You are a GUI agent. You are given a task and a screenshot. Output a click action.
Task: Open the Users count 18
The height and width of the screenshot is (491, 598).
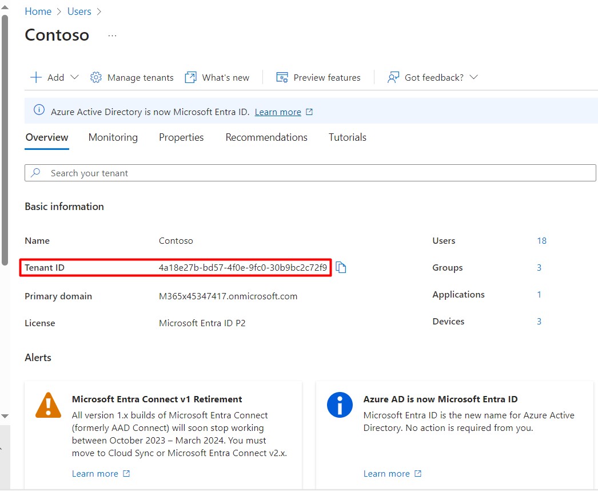pos(541,241)
